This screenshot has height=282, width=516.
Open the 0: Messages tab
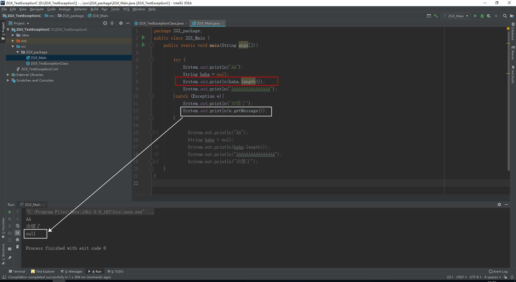click(71, 272)
